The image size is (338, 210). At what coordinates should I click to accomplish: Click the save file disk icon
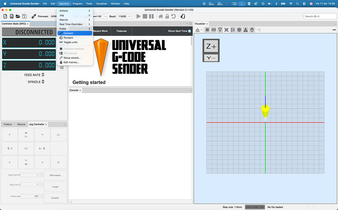[24, 16]
